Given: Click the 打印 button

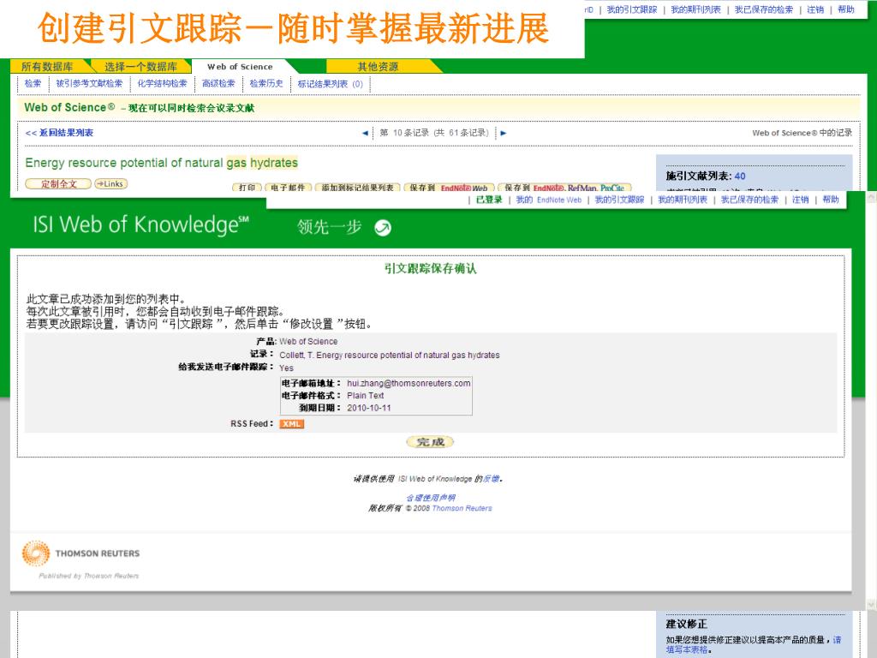Looking at the screenshot, I should point(247,188).
